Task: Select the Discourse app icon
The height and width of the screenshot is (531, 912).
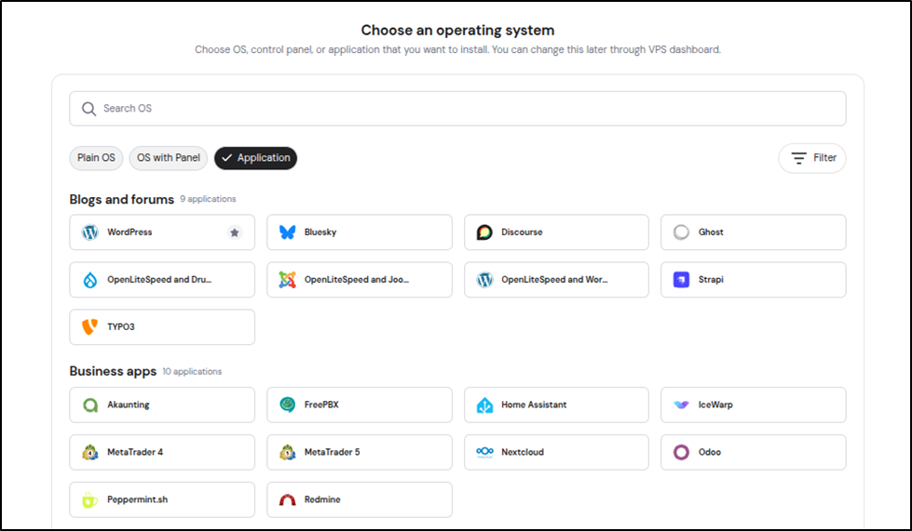Action: [x=484, y=232]
